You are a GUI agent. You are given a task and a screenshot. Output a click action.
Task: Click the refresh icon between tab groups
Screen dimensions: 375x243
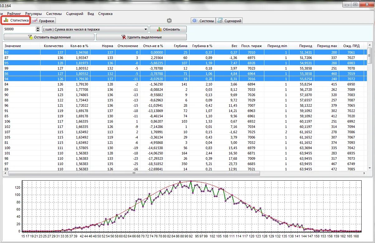coord(169,21)
